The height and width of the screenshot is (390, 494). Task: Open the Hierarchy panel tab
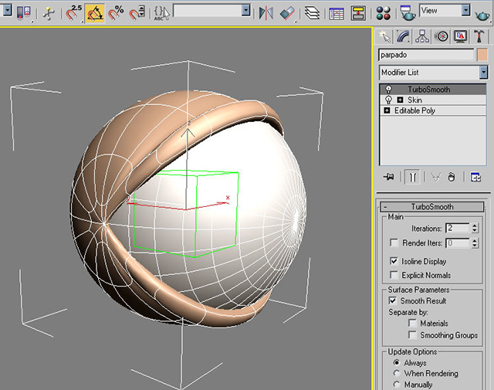422,36
